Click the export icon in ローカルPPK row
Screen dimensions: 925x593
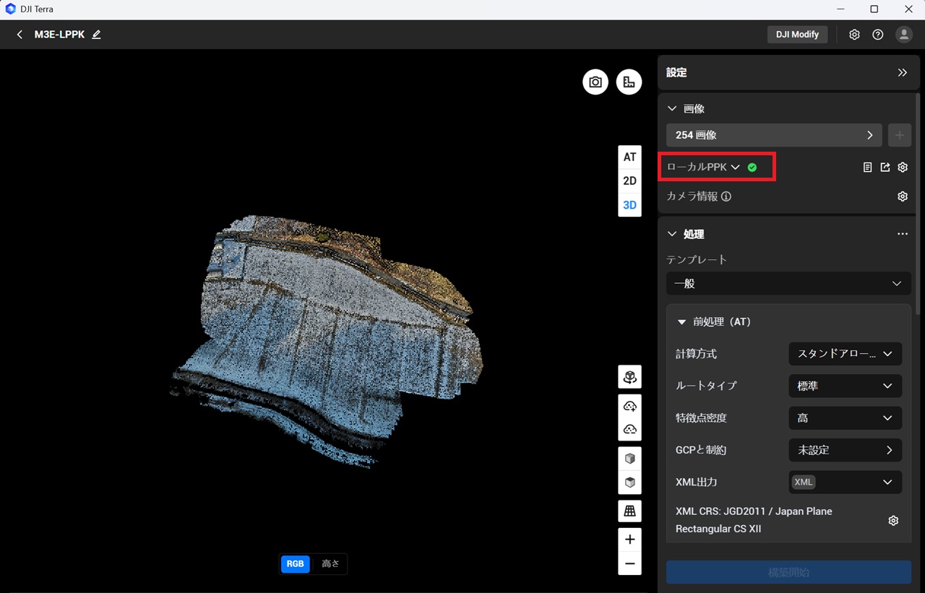(x=885, y=168)
